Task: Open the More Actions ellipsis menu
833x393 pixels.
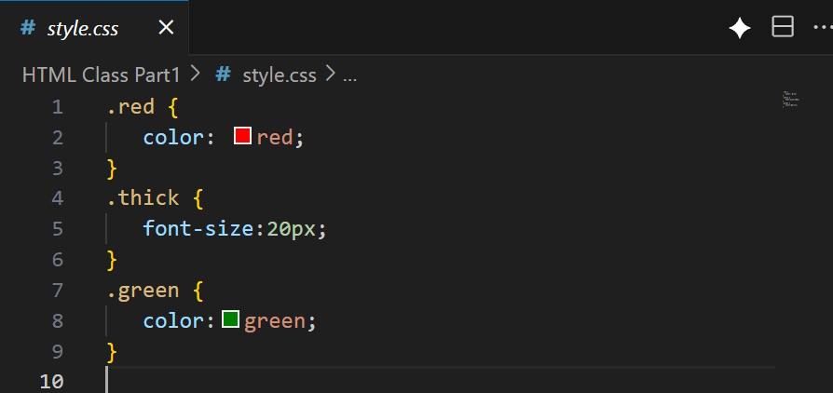Action: click(821, 28)
